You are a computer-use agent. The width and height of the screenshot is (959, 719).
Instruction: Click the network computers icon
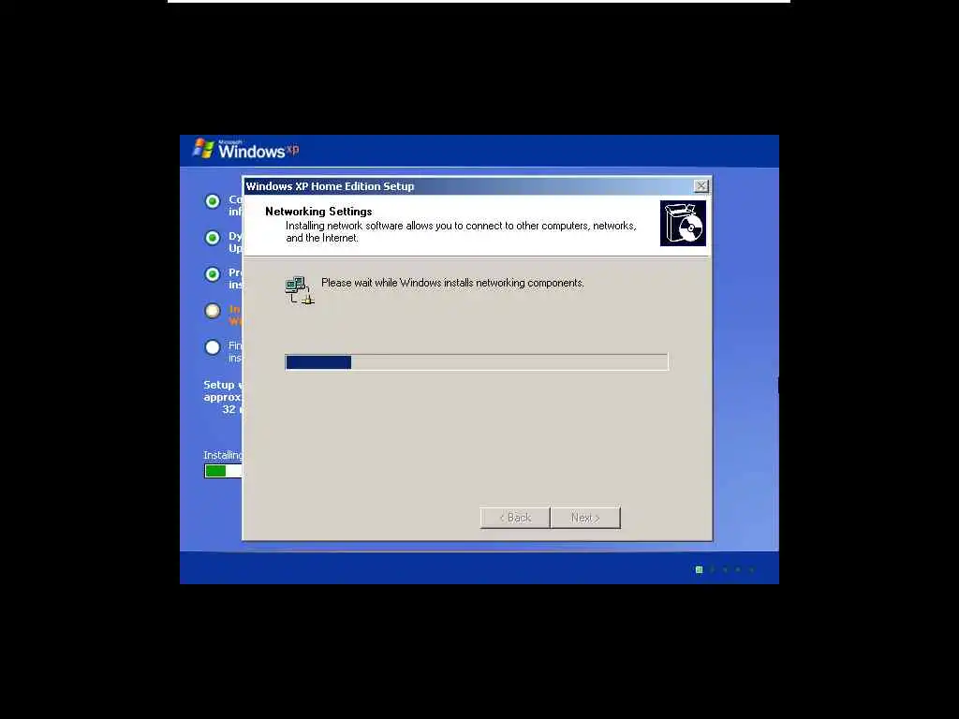coord(300,290)
